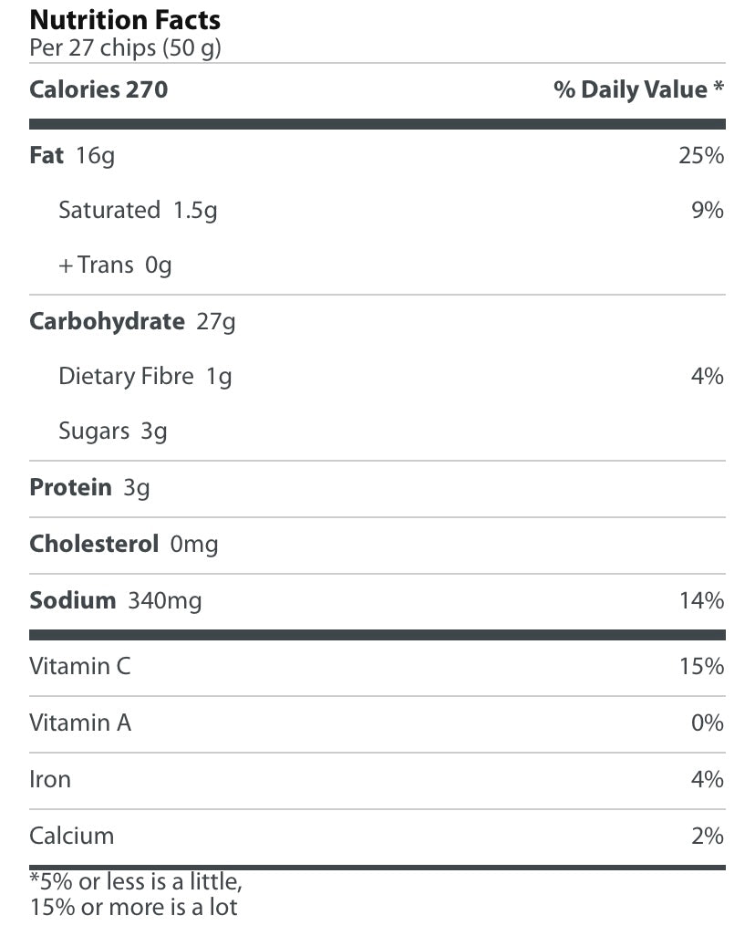Select the Calcium row label

point(72,837)
